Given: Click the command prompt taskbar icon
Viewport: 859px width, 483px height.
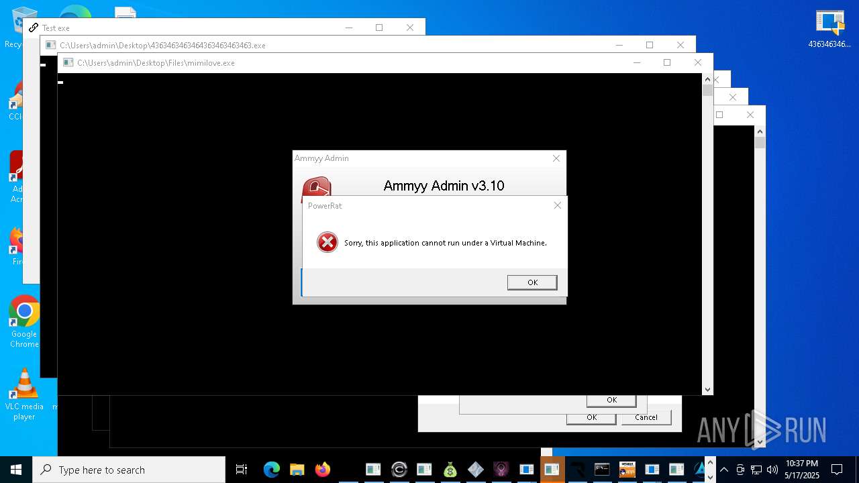Looking at the screenshot, I should [x=602, y=470].
